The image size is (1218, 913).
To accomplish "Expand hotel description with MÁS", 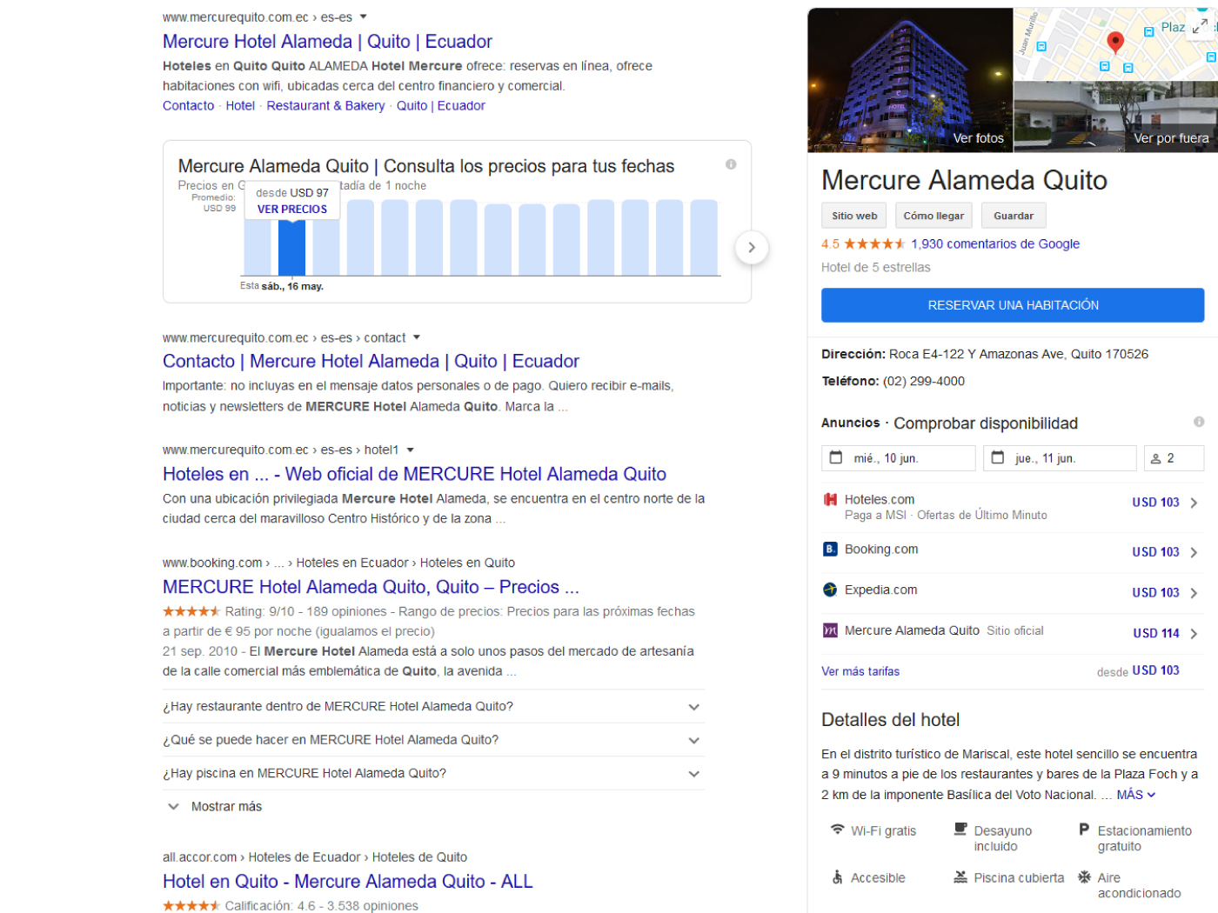I will pyautogui.click(x=1135, y=795).
